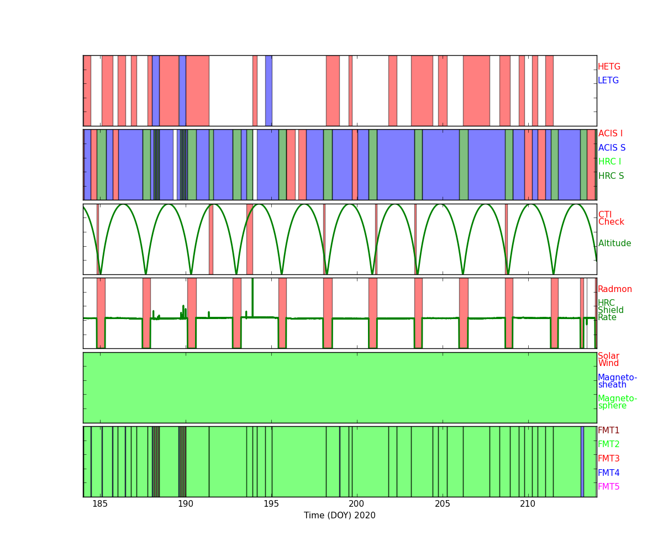This screenshot has width=663, height=552.
Task: Select the ACIS I legend label
Action: pos(610,134)
